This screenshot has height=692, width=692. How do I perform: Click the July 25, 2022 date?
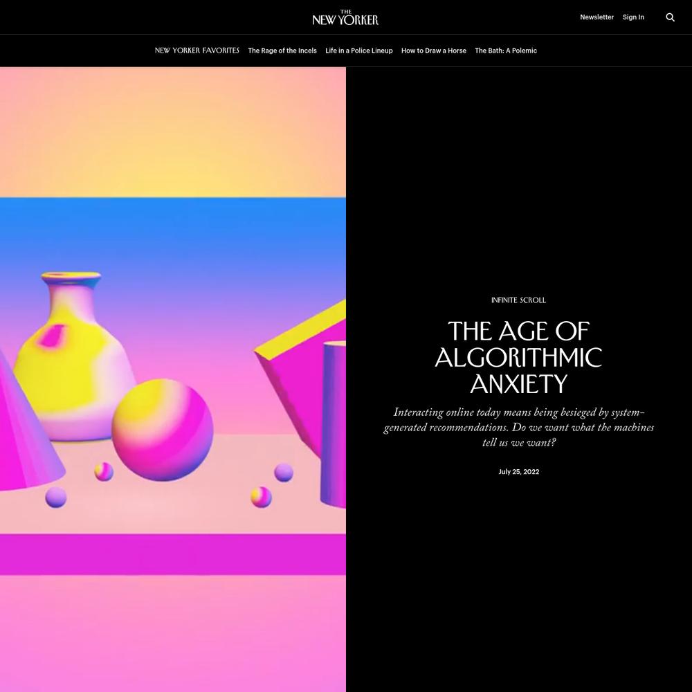click(x=518, y=472)
